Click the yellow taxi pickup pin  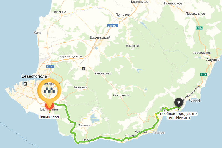pyautogui.click(x=49, y=91)
